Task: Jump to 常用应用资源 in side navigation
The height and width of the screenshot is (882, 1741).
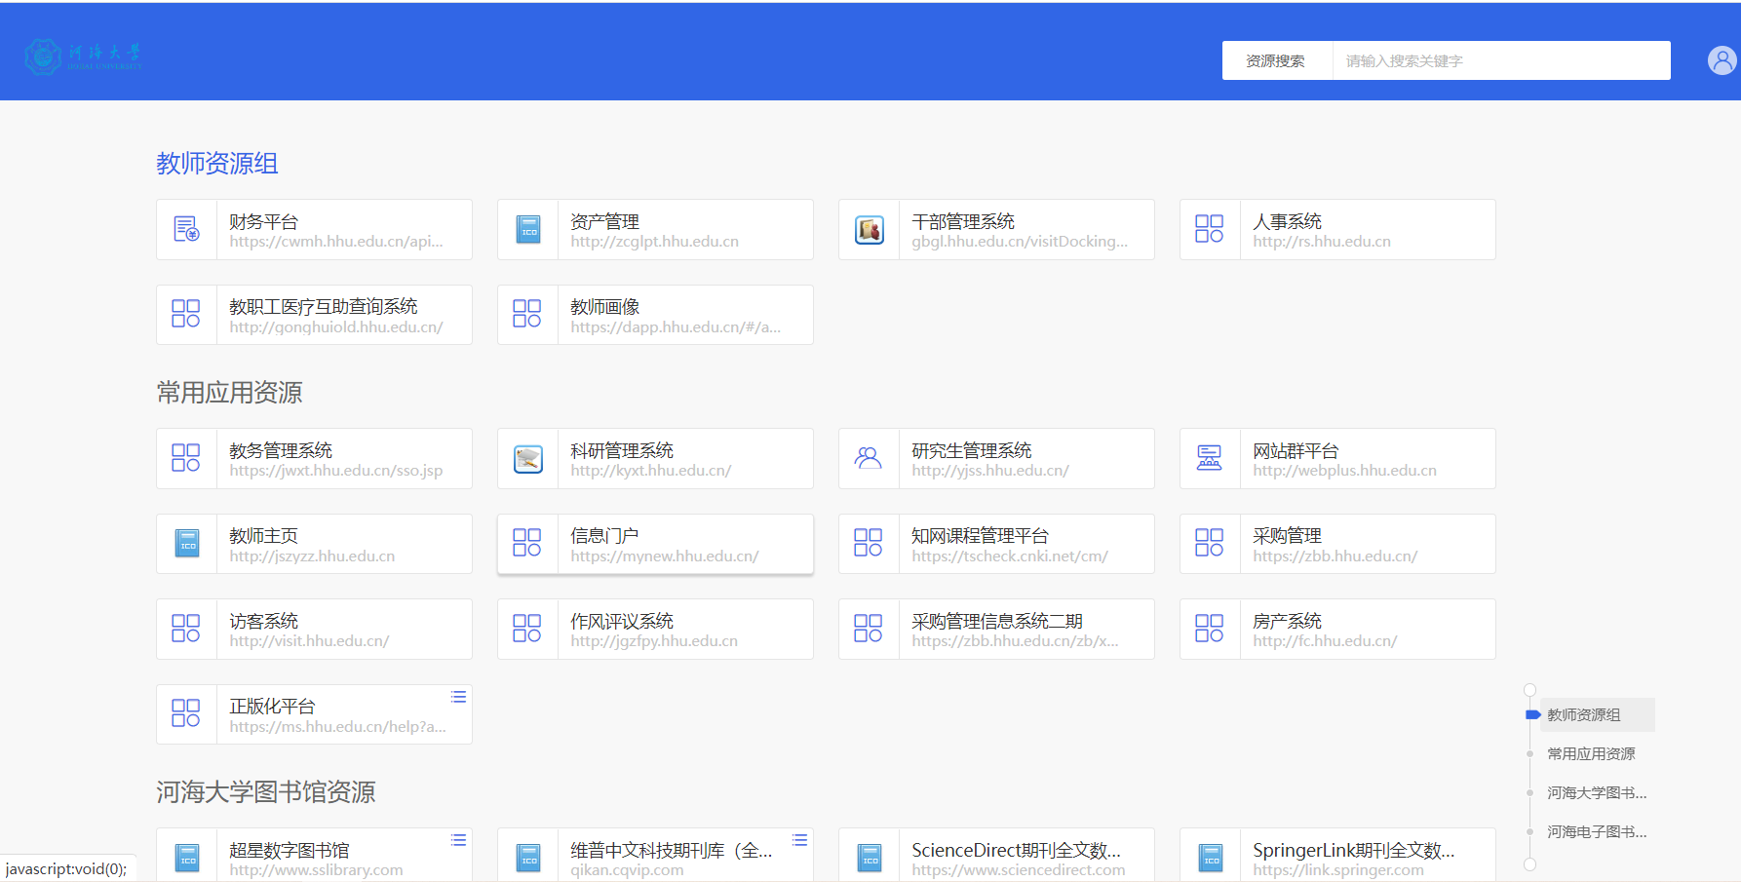Action: click(1591, 753)
